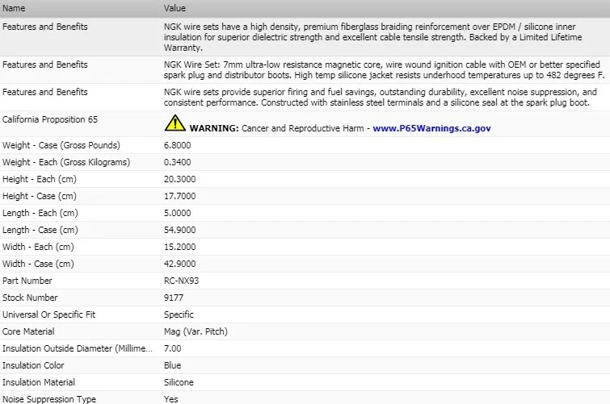Click the Length - Case (cm) label
610x404 pixels.
[40, 230]
